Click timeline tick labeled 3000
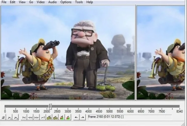Screen dimensions: 187x126 pyautogui.click(x=68, y=111)
